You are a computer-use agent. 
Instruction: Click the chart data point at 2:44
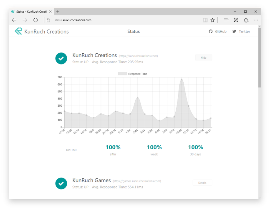138,98
